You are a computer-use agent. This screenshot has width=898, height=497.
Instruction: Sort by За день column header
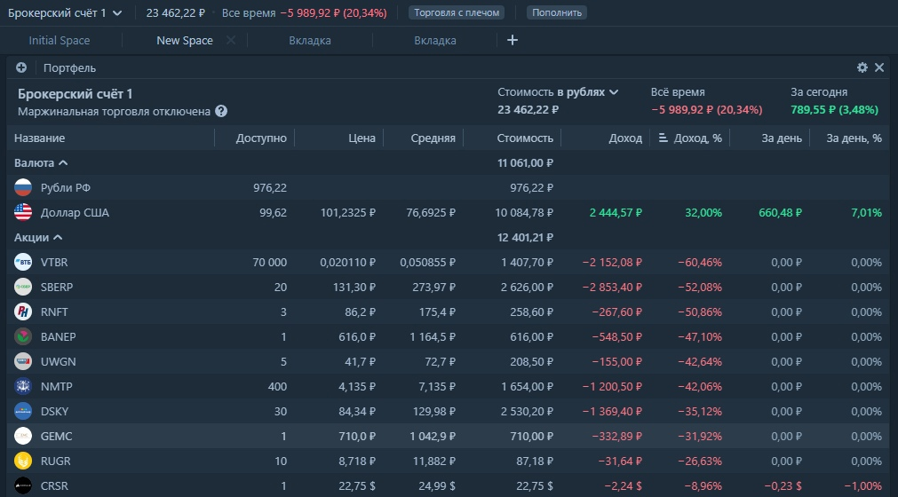pyautogui.click(x=782, y=138)
